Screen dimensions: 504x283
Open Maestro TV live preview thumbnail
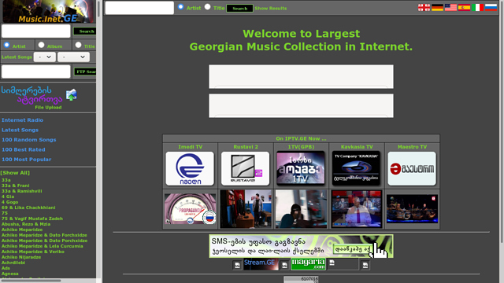pos(412,209)
